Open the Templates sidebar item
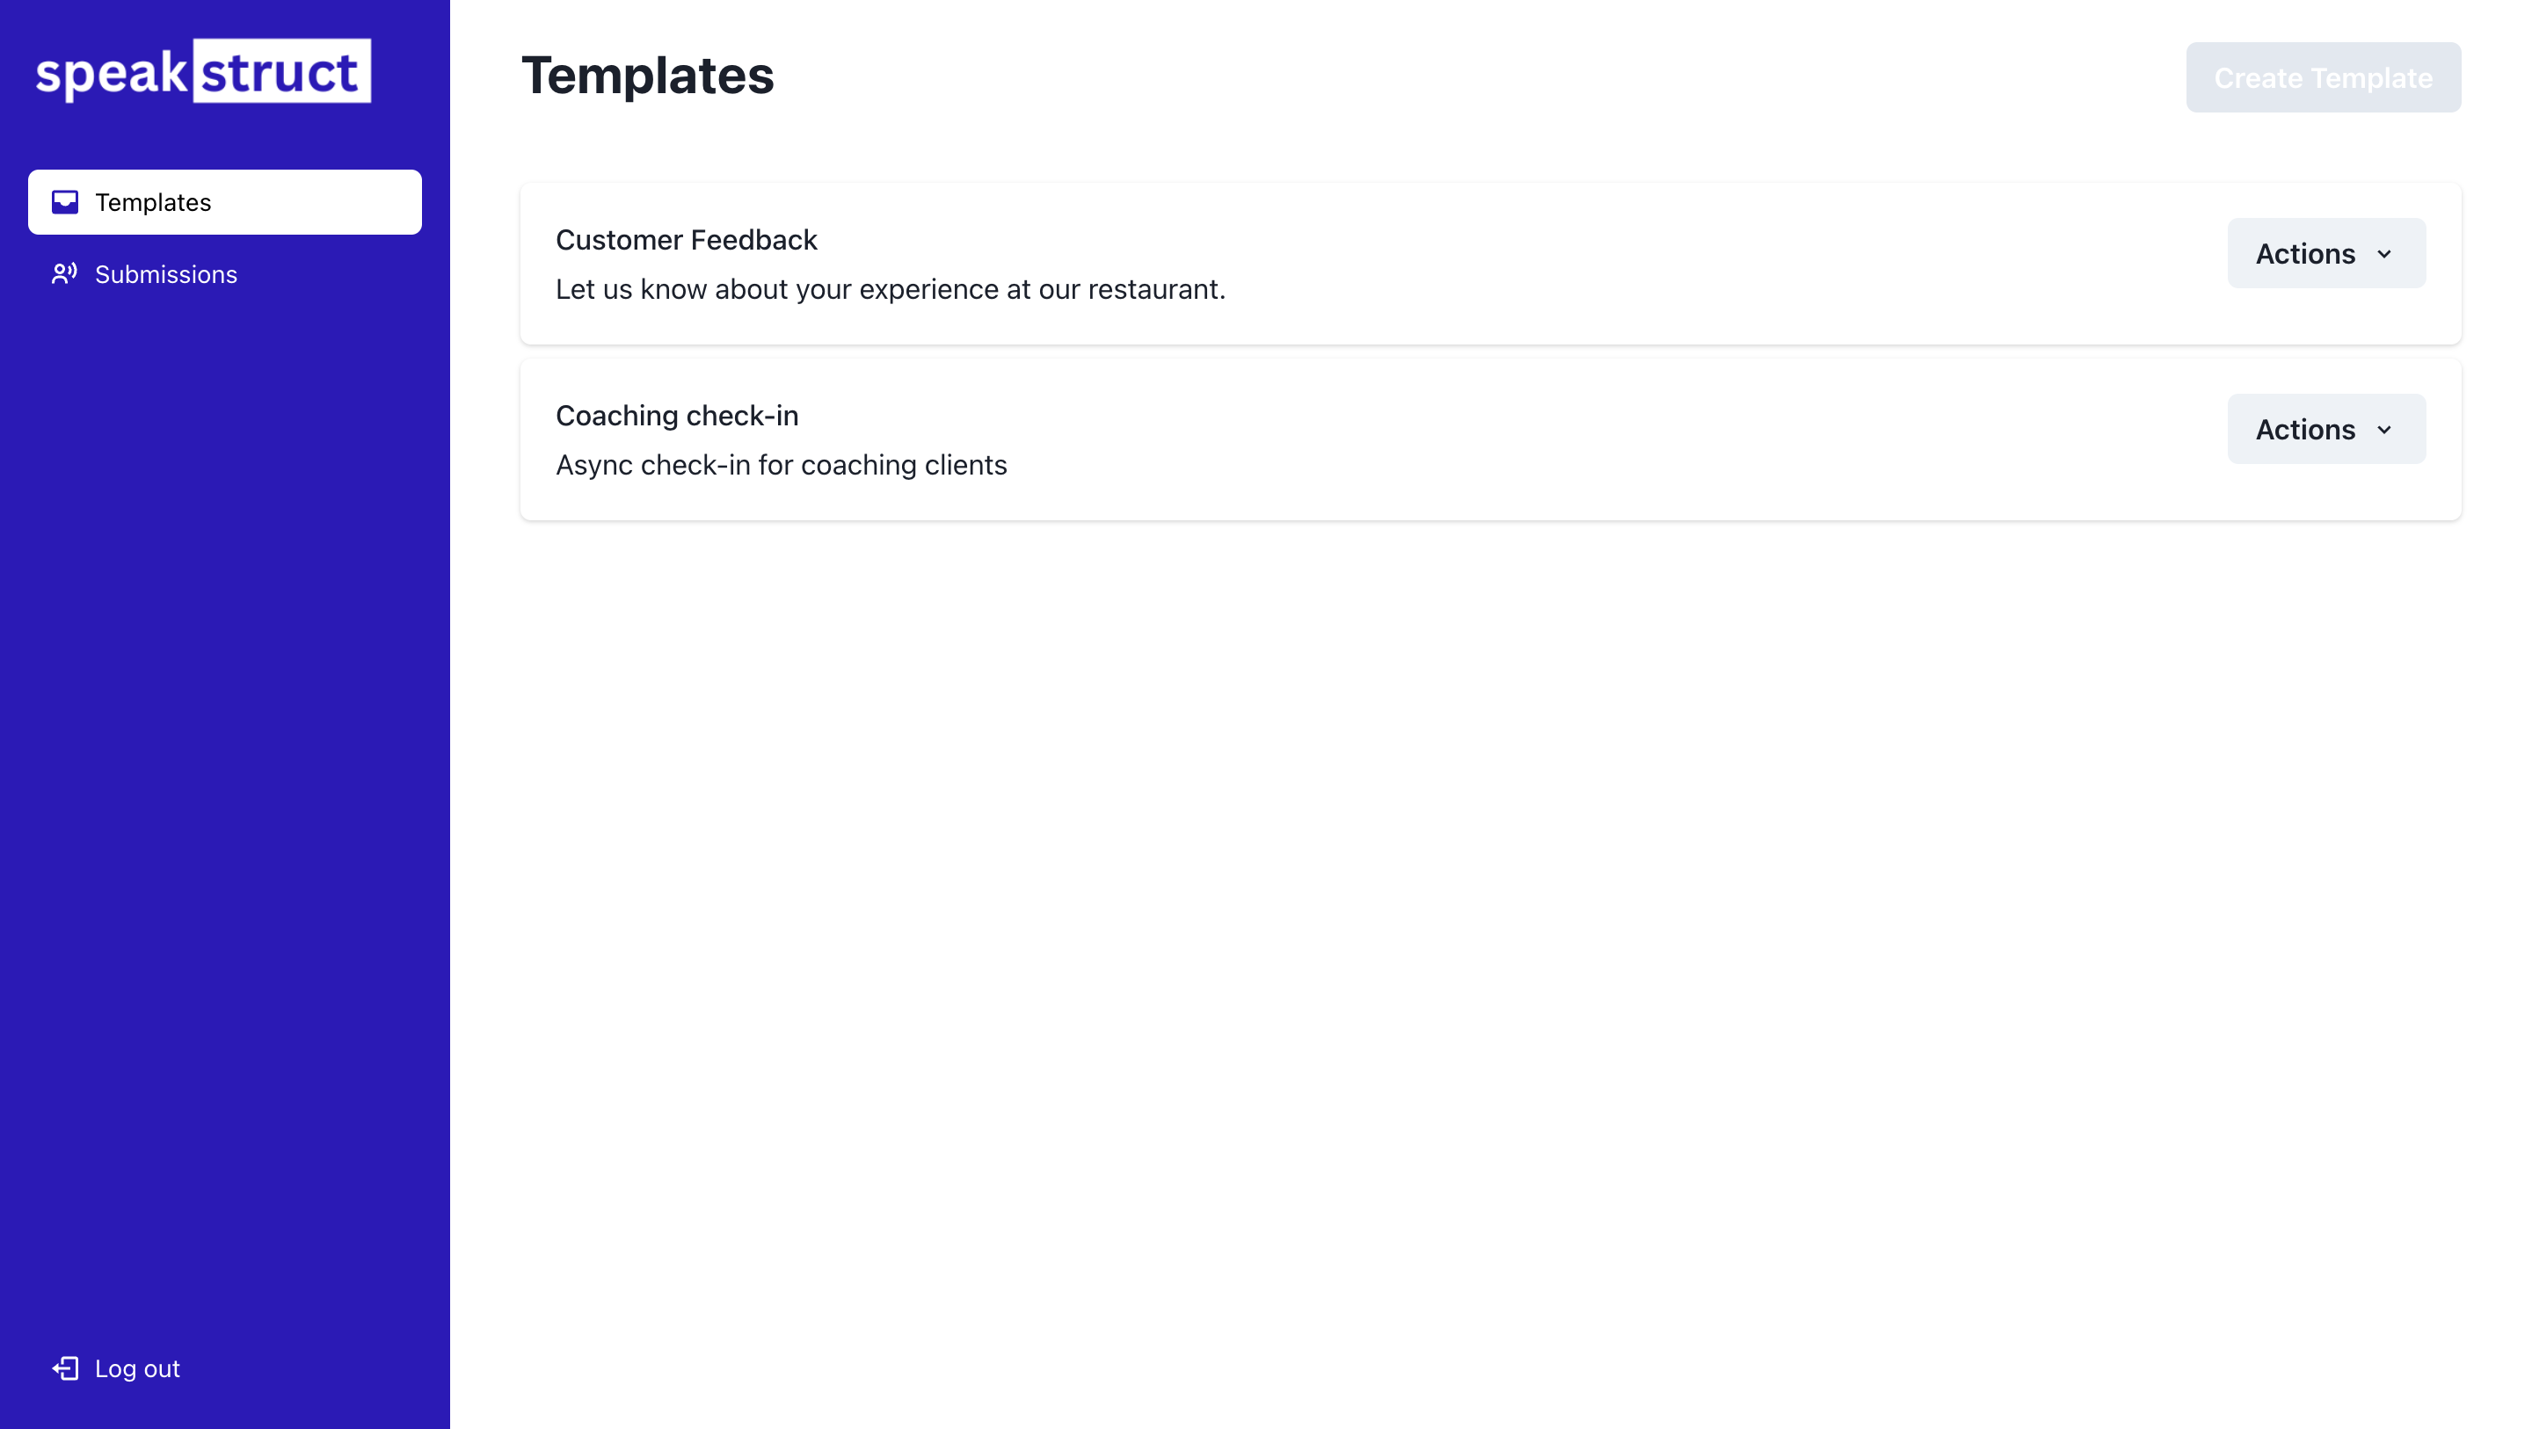The image size is (2532, 1429). 225,202
